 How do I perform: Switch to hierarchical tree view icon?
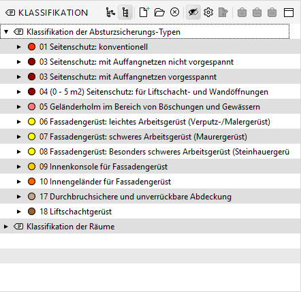(x=110, y=12)
